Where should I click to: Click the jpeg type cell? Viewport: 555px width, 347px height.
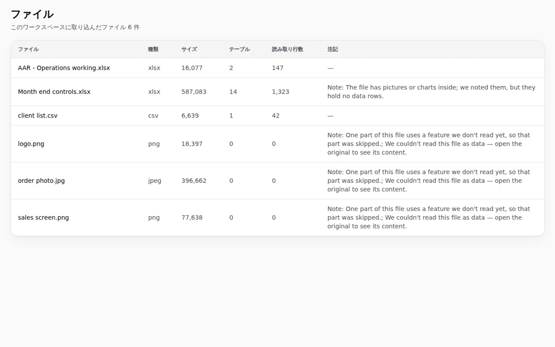155,181
